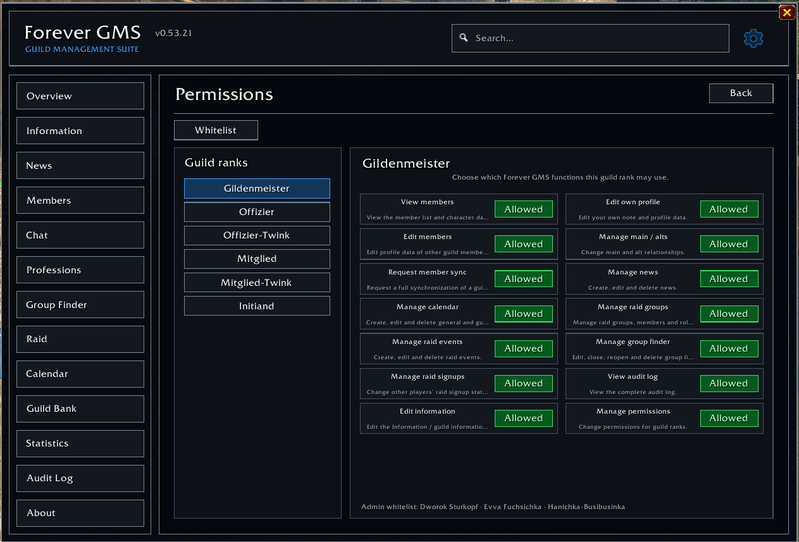Click the search magnifier icon

464,38
